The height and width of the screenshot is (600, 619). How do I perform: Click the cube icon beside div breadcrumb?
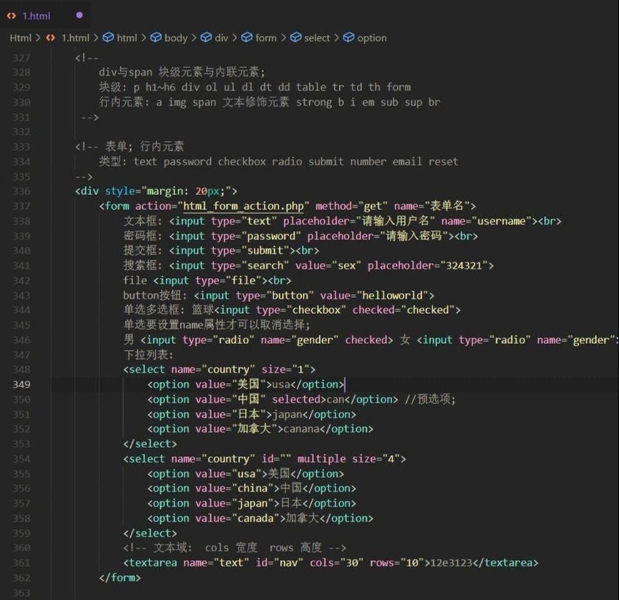pyautogui.click(x=206, y=38)
